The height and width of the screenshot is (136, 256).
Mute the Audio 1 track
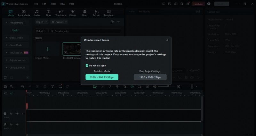coord(17,124)
